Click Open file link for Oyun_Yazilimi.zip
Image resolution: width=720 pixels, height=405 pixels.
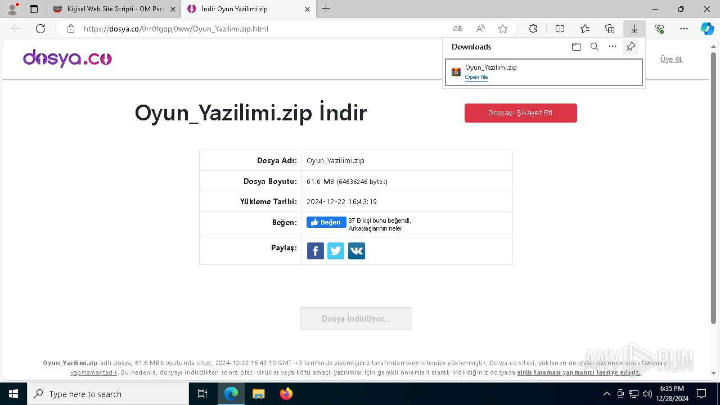476,77
